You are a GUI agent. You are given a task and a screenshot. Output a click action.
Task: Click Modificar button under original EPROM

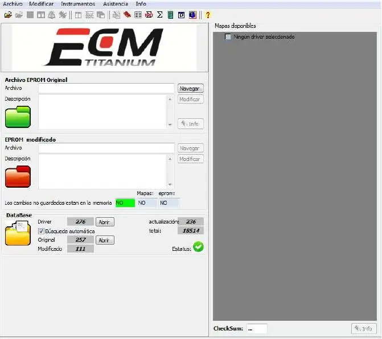pyautogui.click(x=191, y=100)
